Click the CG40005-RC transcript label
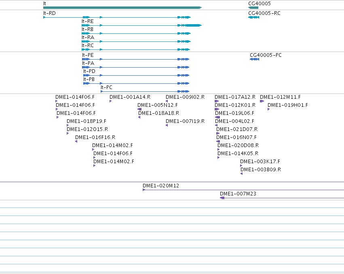 click(264, 13)
